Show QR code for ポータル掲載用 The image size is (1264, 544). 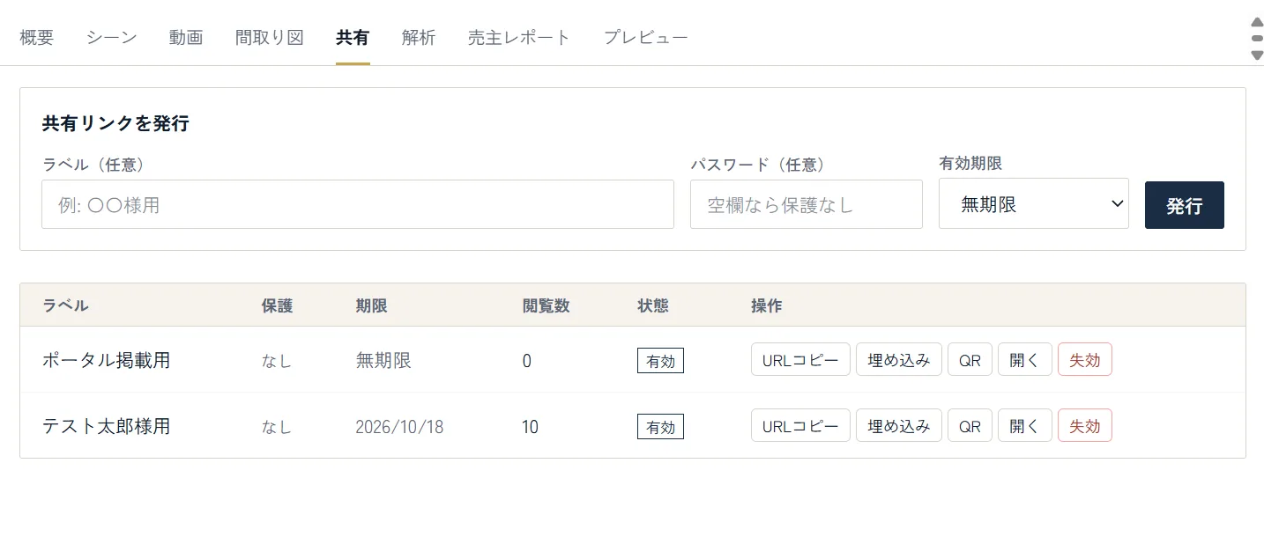tap(970, 359)
